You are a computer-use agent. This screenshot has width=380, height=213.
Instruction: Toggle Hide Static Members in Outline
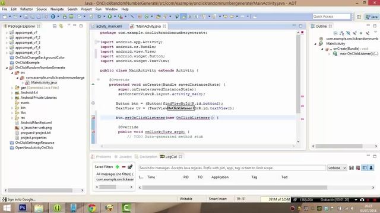354,33
